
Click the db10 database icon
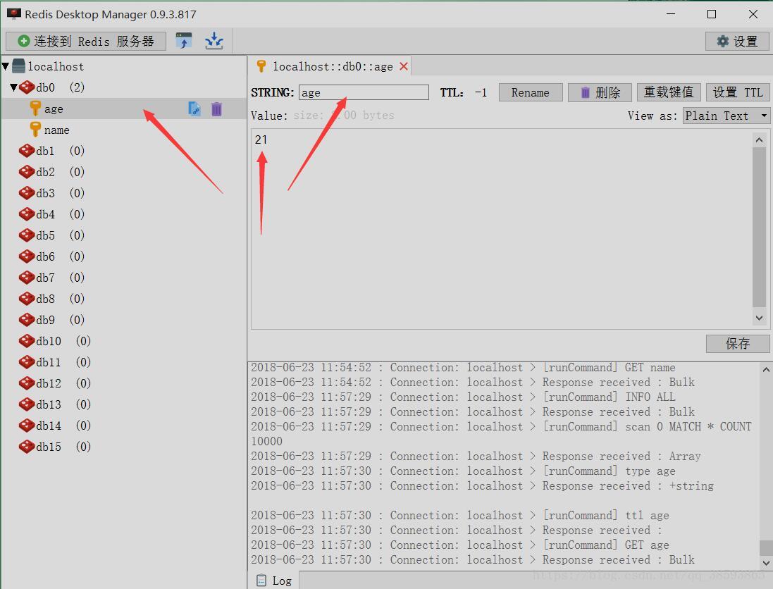click(x=26, y=341)
